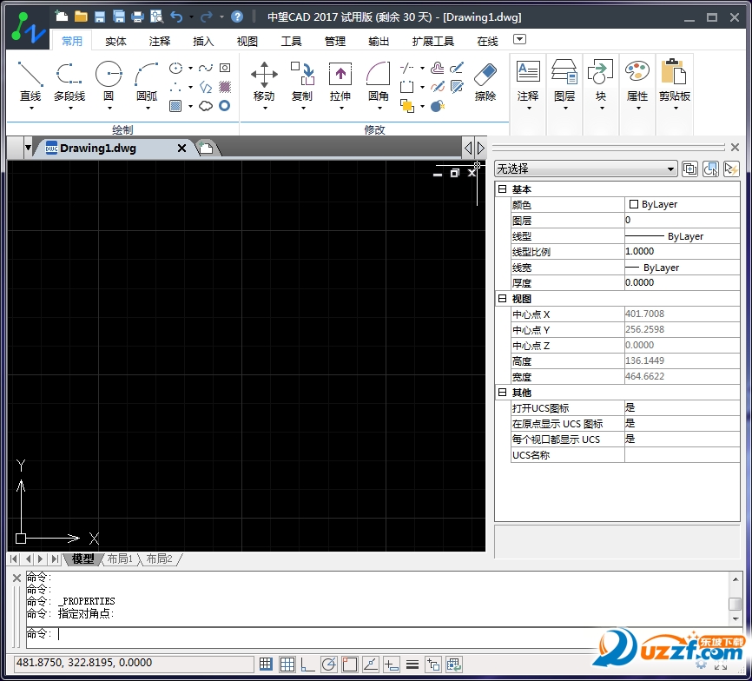Toggle grid display in the status bar
Image resolution: width=752 pixels, height=681 pixels.
coord(287,664)
